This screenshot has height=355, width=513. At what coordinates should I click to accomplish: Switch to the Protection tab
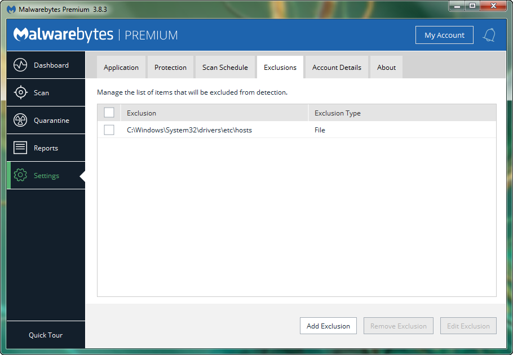(x=170, y=68)
